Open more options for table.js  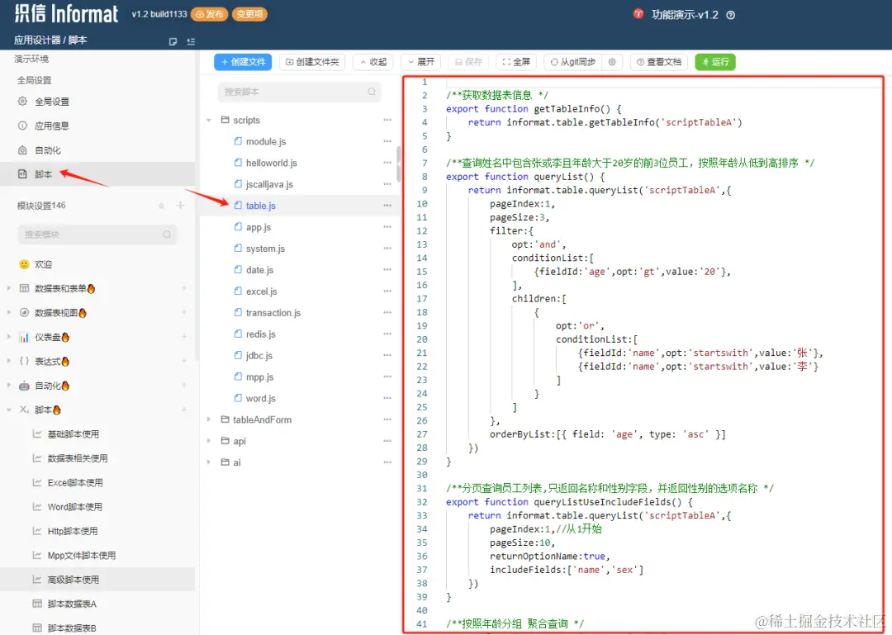[387, 206]
